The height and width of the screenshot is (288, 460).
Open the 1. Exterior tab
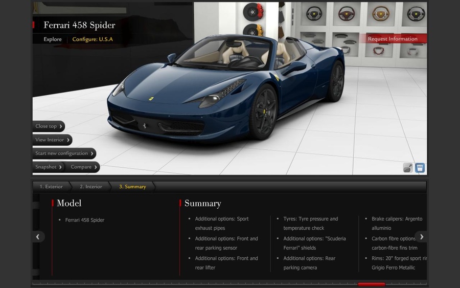tap(51, 187)
